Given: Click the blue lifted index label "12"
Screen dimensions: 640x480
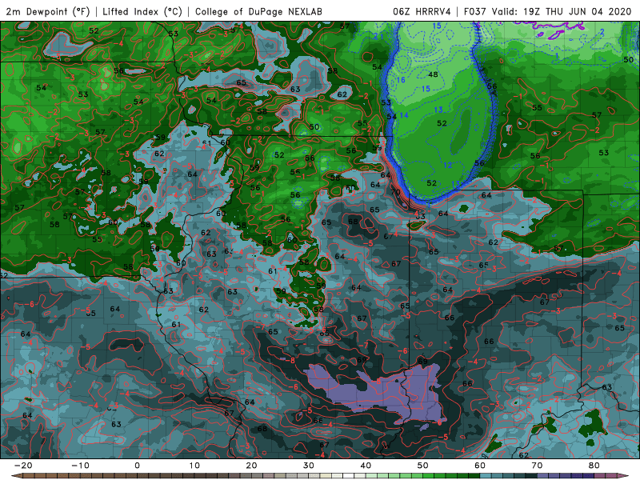Looking at the screenshot, I should click(448, 166).
